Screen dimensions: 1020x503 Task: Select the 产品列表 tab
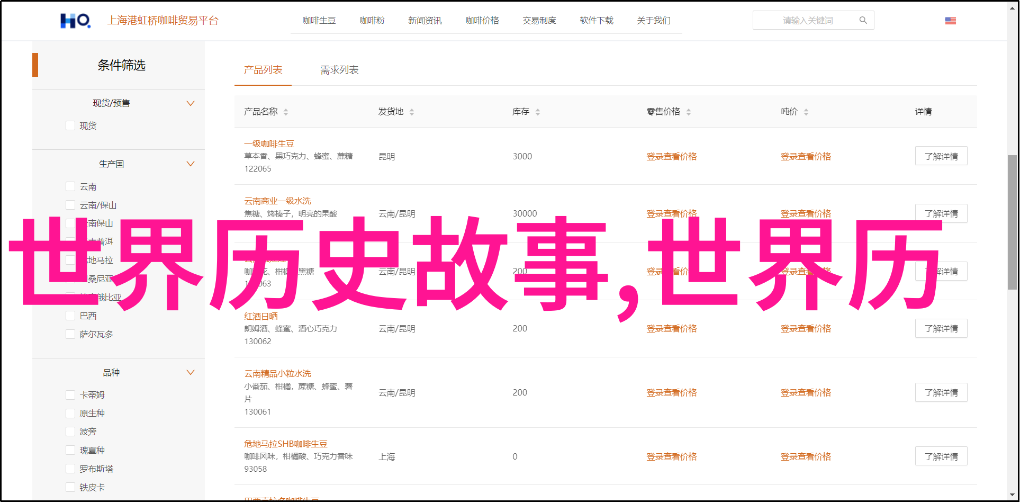pos(263,70)
